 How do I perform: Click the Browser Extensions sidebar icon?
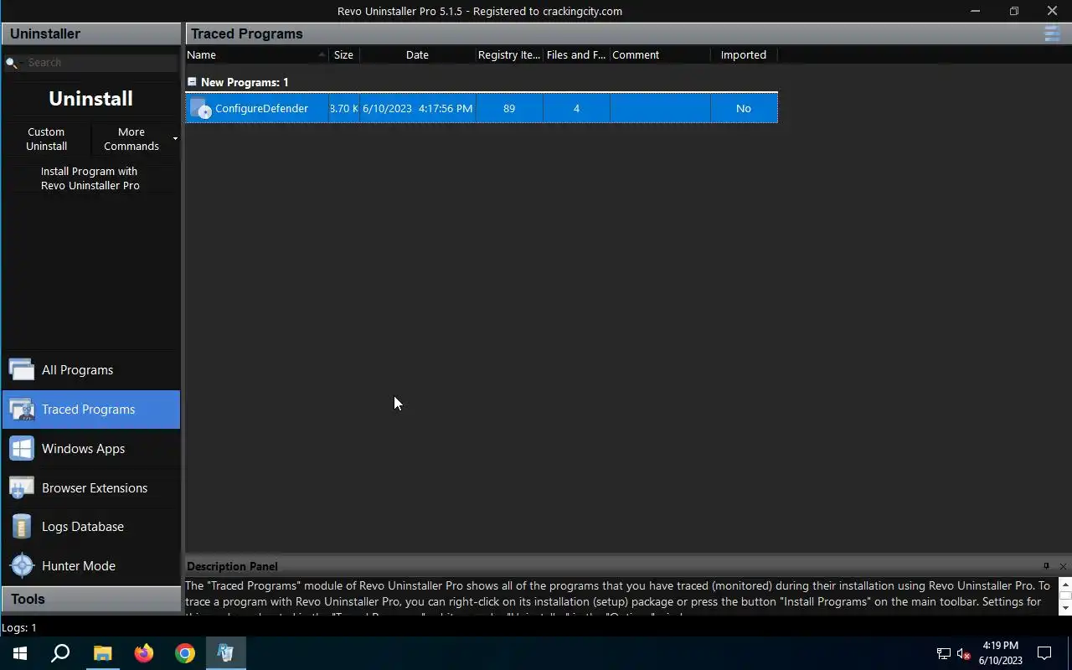(22, 487)
